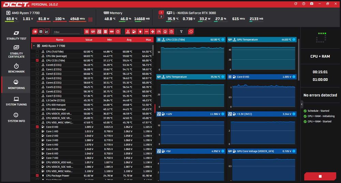Open the System Info section
The width and height of the screenshot is (341, 183).
pyautogui.click(x=16, y=117)
